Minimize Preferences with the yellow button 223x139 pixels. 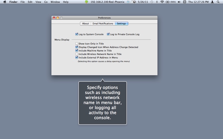[x=58, y=18]
